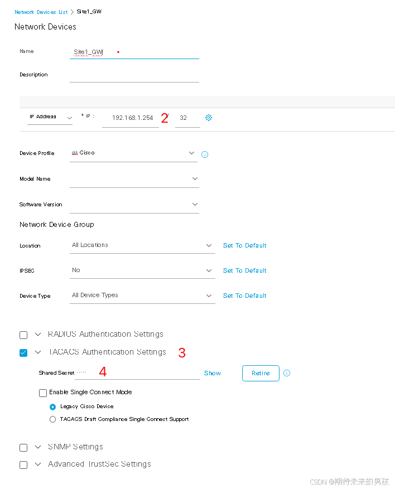395x489 pixels.
Task: Expand the SNMP Settings section
Action: point(38,447)
